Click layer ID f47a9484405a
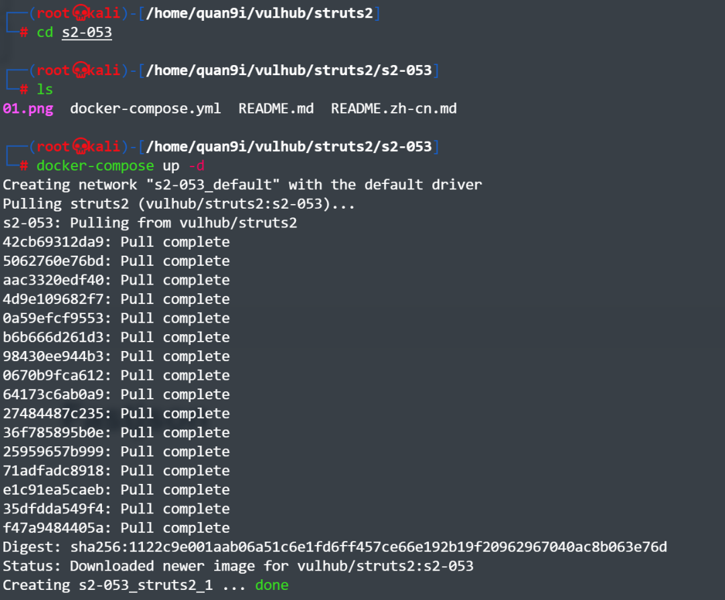 [x=53, y=528]
